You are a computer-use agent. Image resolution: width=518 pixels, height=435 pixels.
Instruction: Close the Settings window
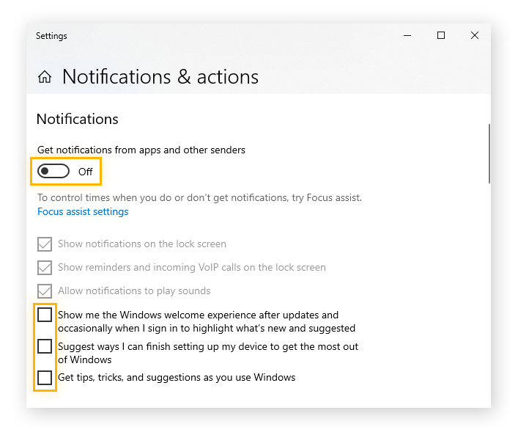(475, 35)
